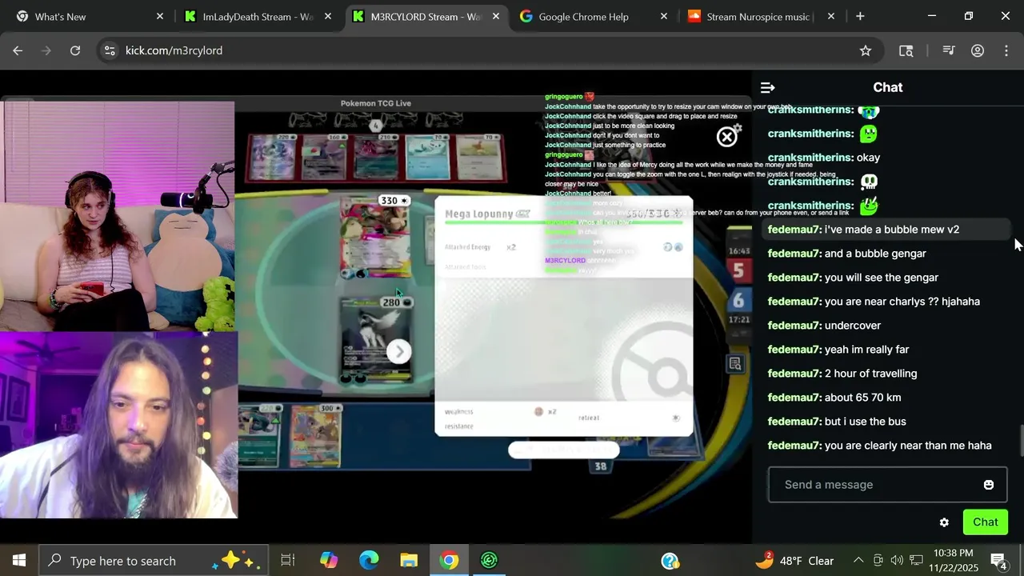Open the 10:38 PM clock calendar
Image resolution: width=1024 pixels, height=576 pixels.
(953, 561)
